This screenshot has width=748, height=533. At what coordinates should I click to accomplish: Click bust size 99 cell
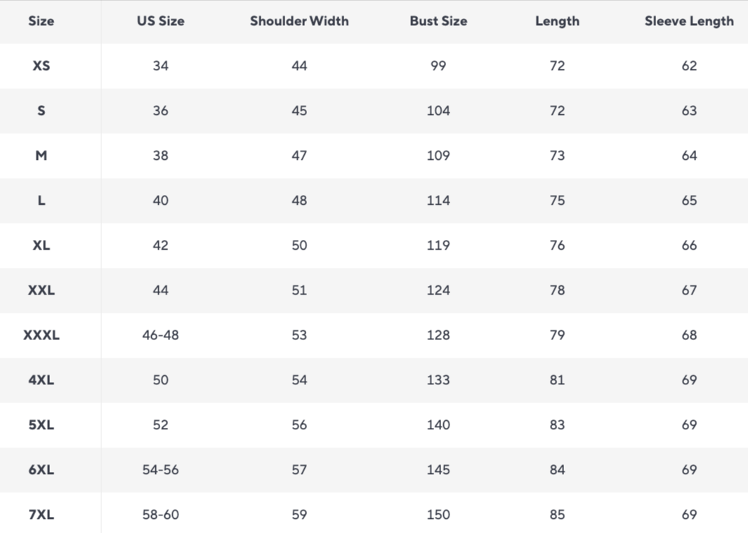click(438, 66)
